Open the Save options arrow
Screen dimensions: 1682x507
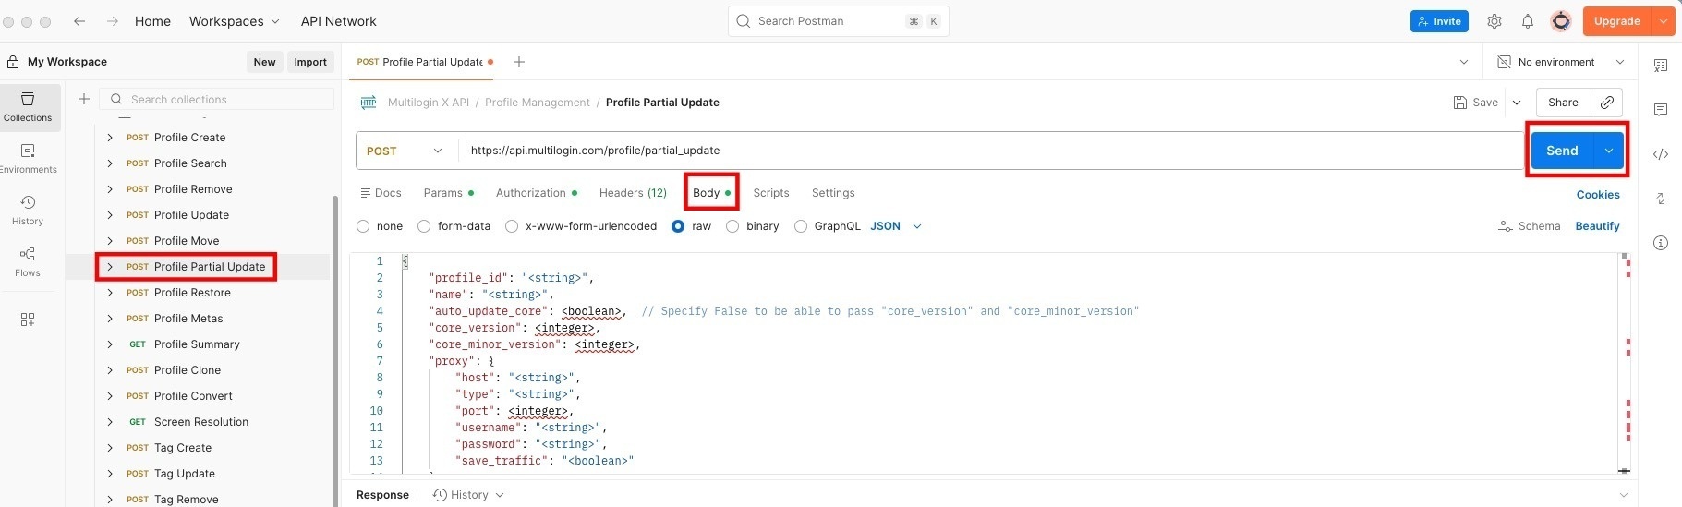(x=1517, y=103)
